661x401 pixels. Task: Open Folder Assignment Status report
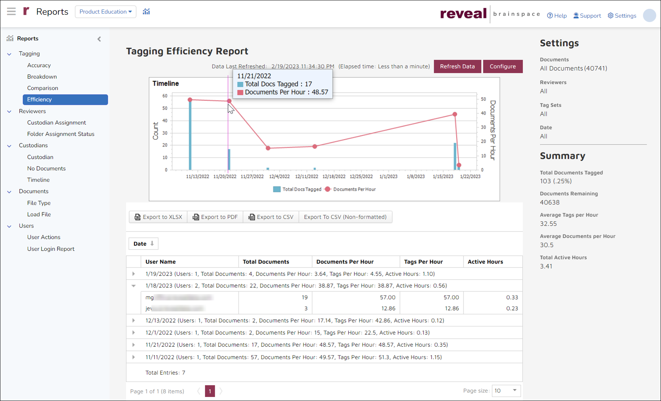pos(61,134)
